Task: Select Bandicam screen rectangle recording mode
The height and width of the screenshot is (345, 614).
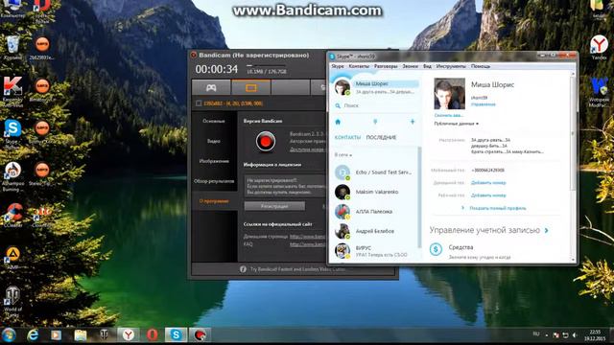Action: [251, 88]
